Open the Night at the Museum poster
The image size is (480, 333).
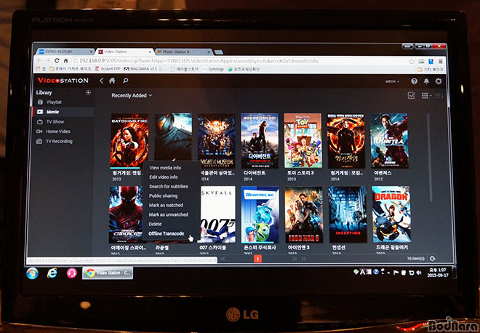(217, 141)
